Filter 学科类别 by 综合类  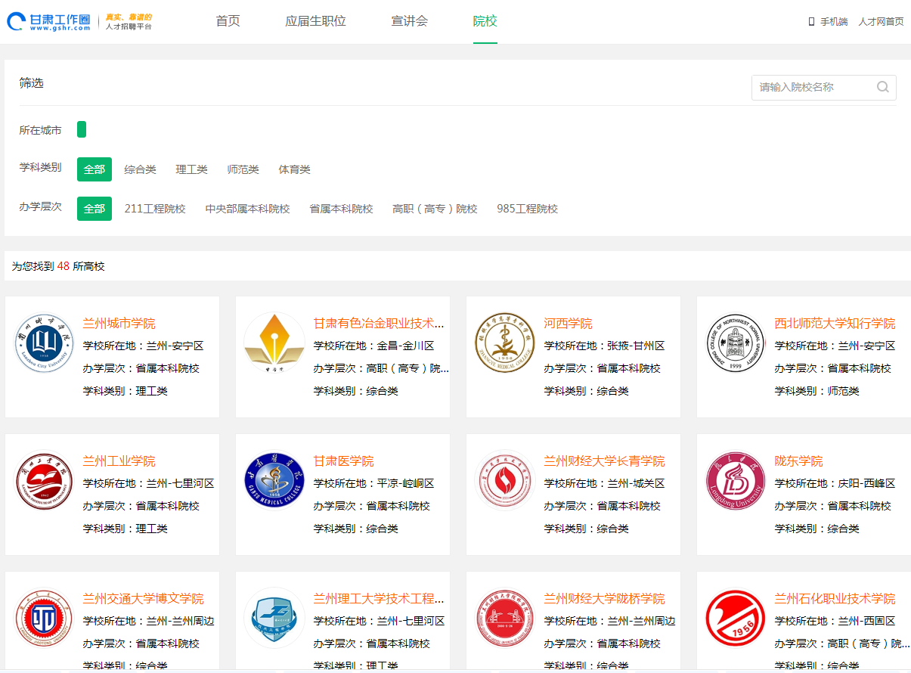click(141, 169)
